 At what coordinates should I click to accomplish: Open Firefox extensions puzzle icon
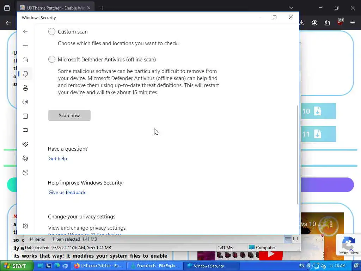coord(327,23)
